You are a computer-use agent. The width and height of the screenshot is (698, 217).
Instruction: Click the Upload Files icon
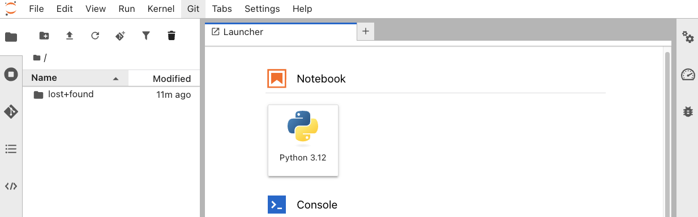click(70, 36)
